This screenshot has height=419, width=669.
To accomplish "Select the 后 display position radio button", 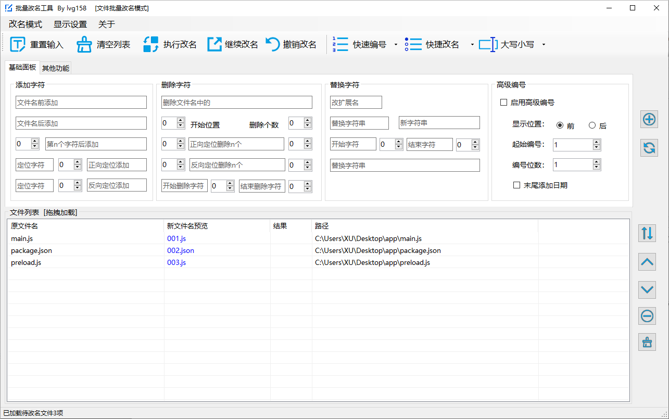I will [592, 125].
